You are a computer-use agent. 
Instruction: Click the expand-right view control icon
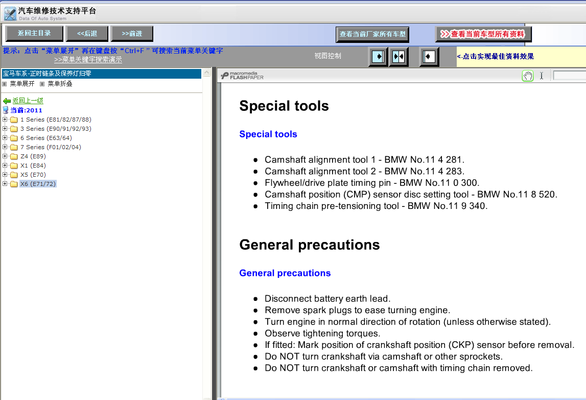pyautogui.click(x=378, y=57)
